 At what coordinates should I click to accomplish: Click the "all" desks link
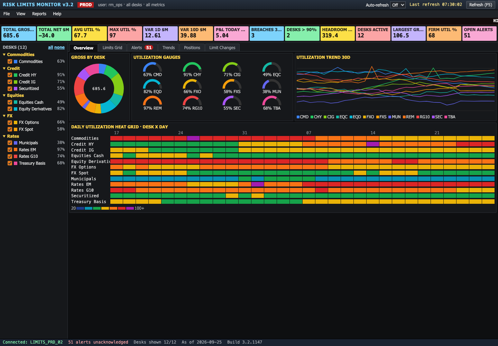pyautogui.click(x=50, y=47)
